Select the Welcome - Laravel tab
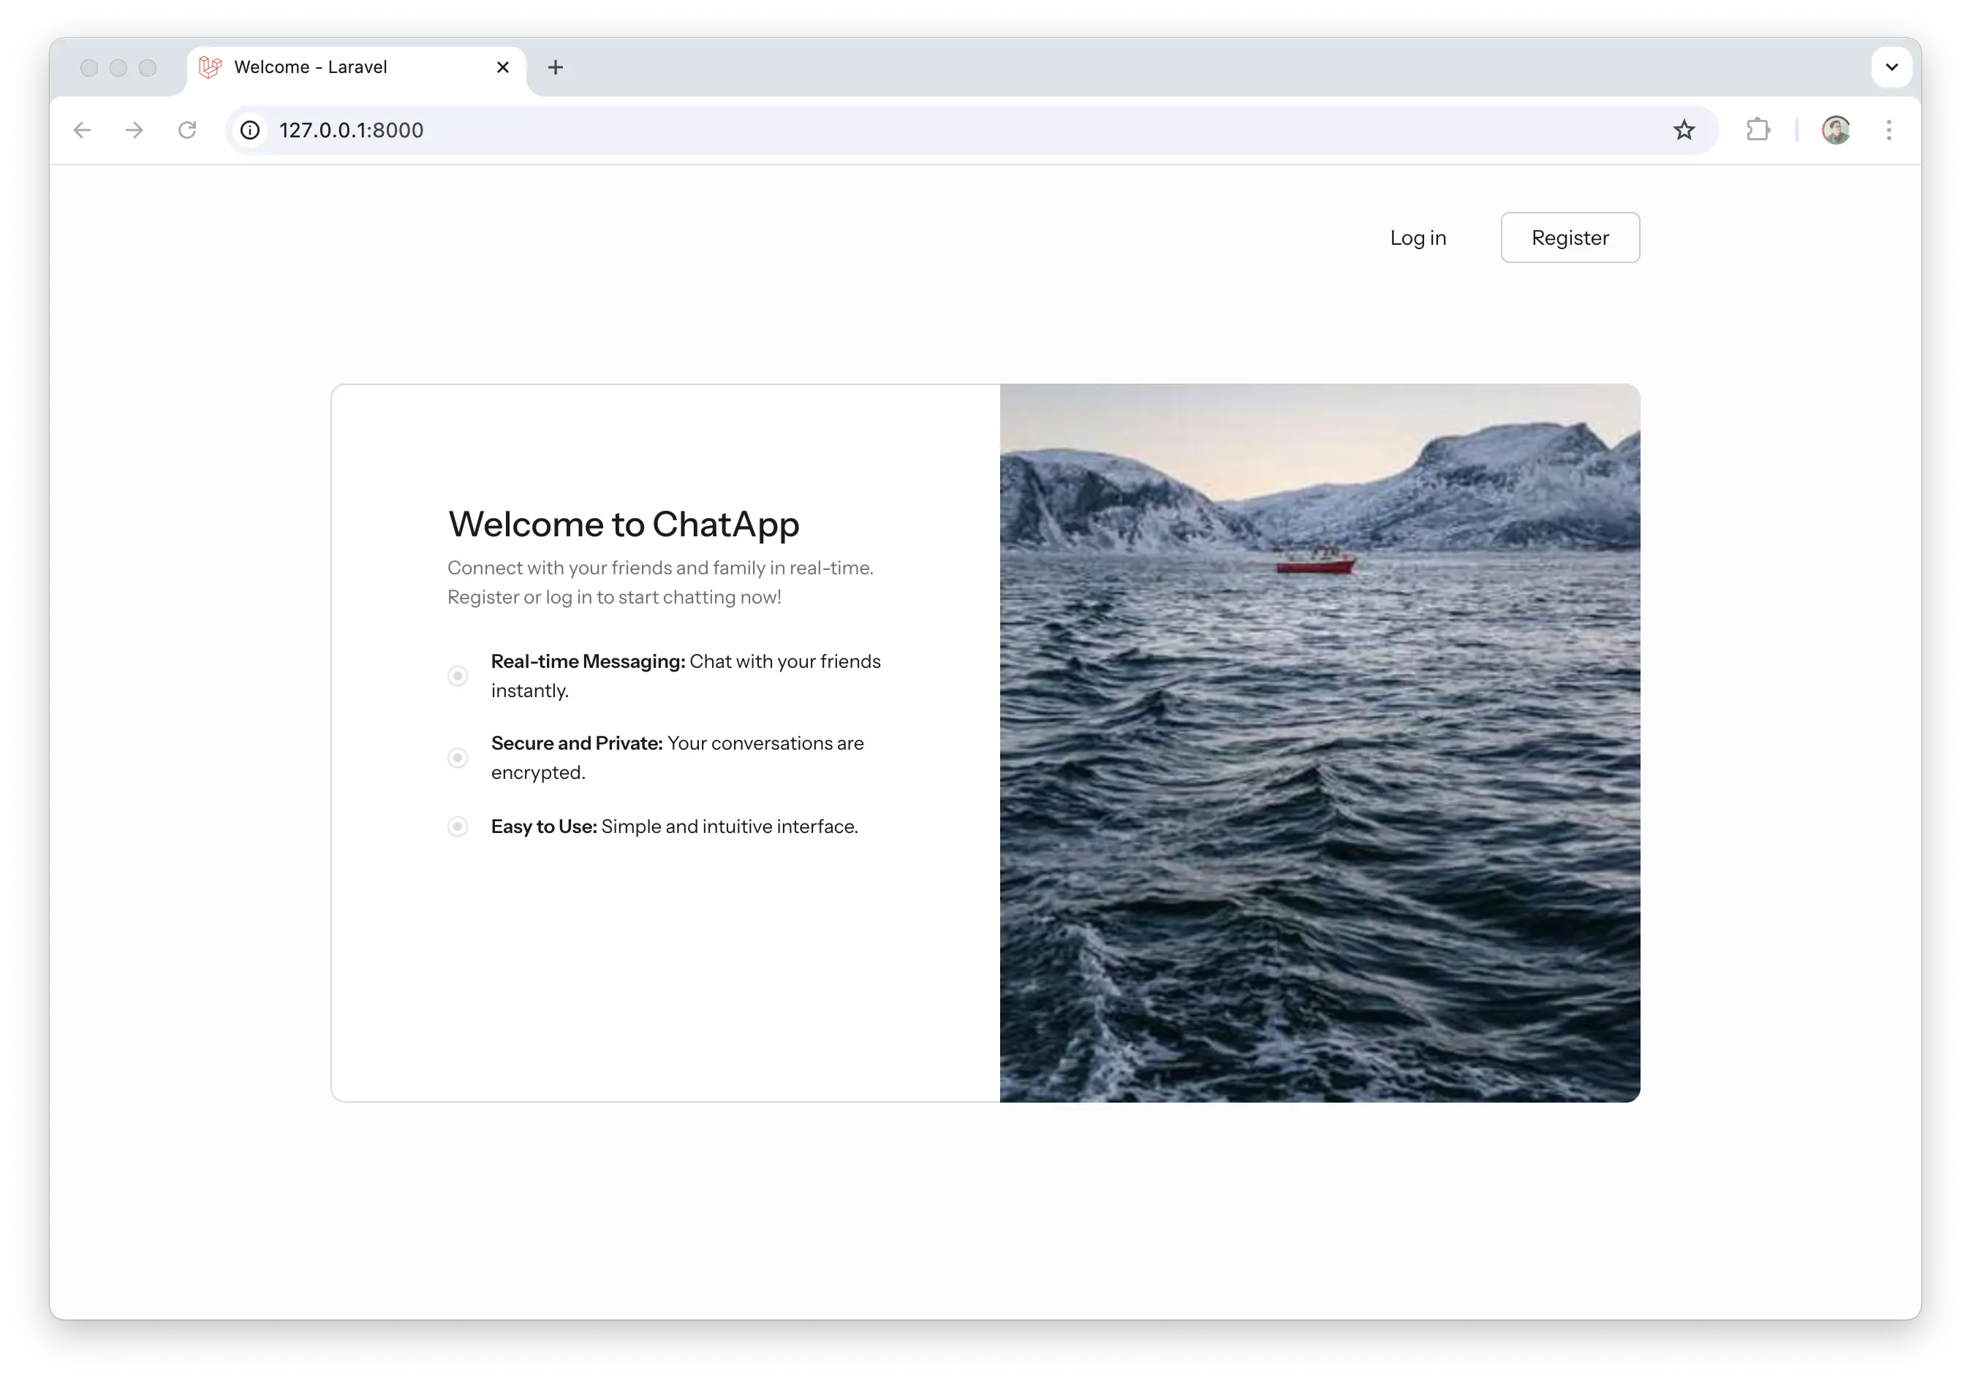This screenshot has height=1381, width=1971. (x=344, y=68)
